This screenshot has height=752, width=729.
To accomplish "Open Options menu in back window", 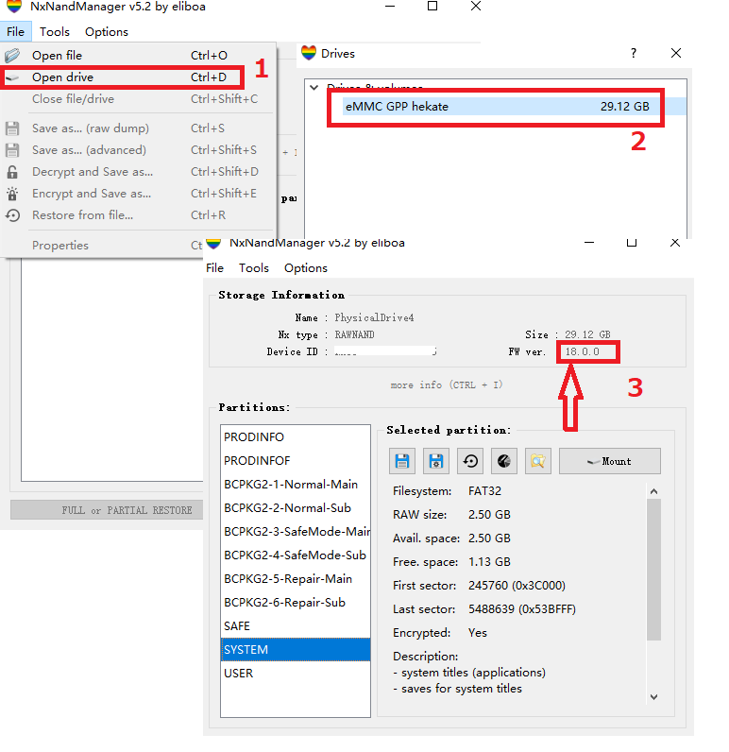I will (x=107, y=32).
